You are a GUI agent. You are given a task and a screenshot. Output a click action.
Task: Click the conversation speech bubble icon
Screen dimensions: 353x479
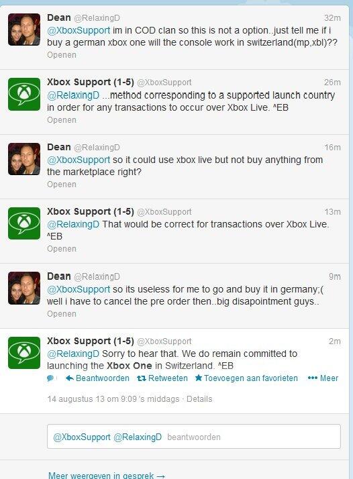(50, 378)
